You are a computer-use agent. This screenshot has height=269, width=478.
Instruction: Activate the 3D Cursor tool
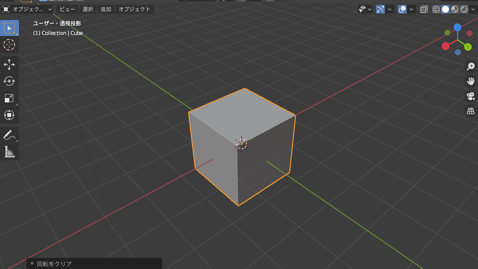pyautogui.click(x=9, y=45)
